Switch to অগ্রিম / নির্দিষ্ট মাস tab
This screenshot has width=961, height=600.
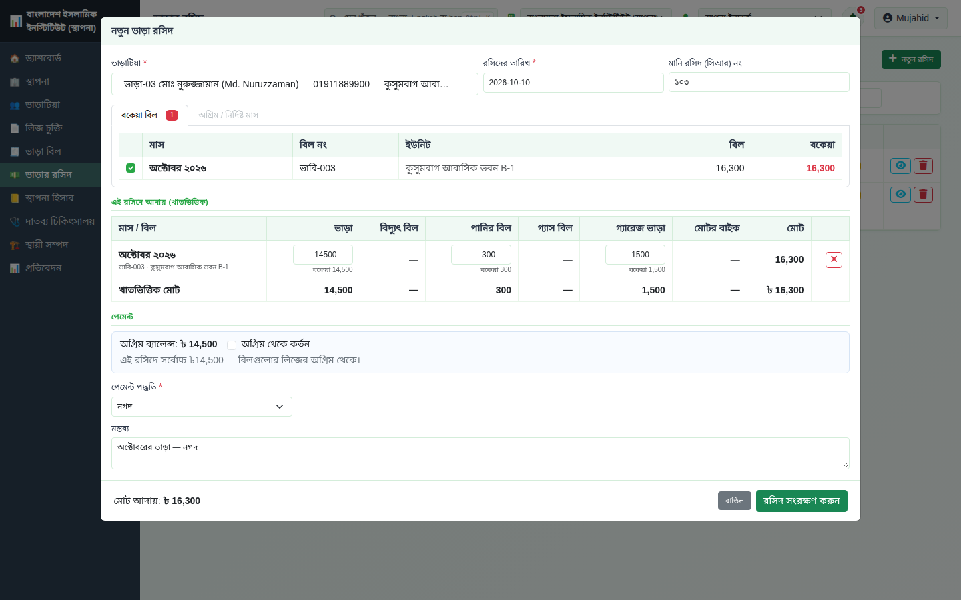click(x=228, y=115)
